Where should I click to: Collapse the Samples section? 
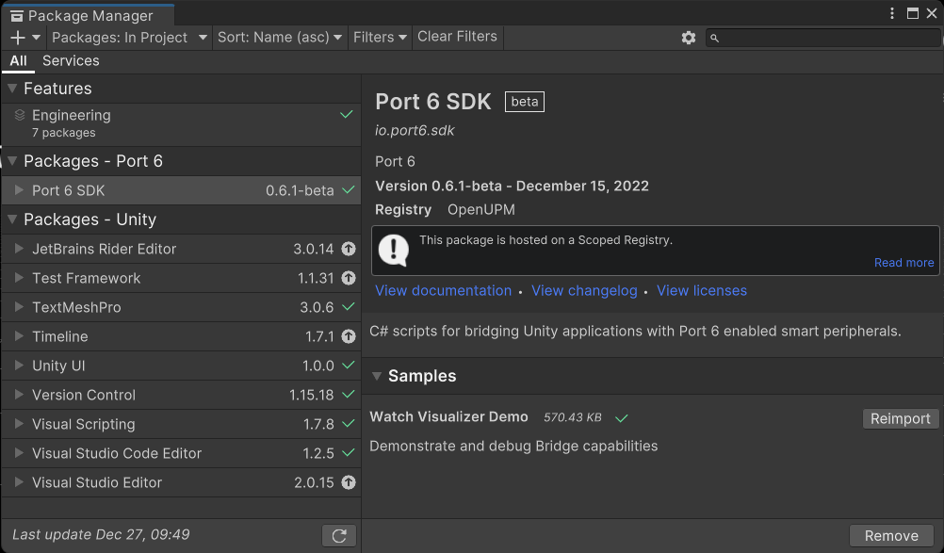pyautogui.click(x=377, y=376)
